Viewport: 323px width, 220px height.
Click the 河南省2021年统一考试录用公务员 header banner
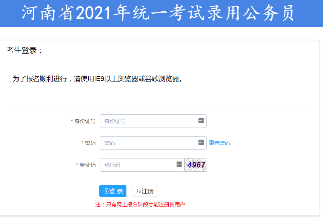[158, 14]
